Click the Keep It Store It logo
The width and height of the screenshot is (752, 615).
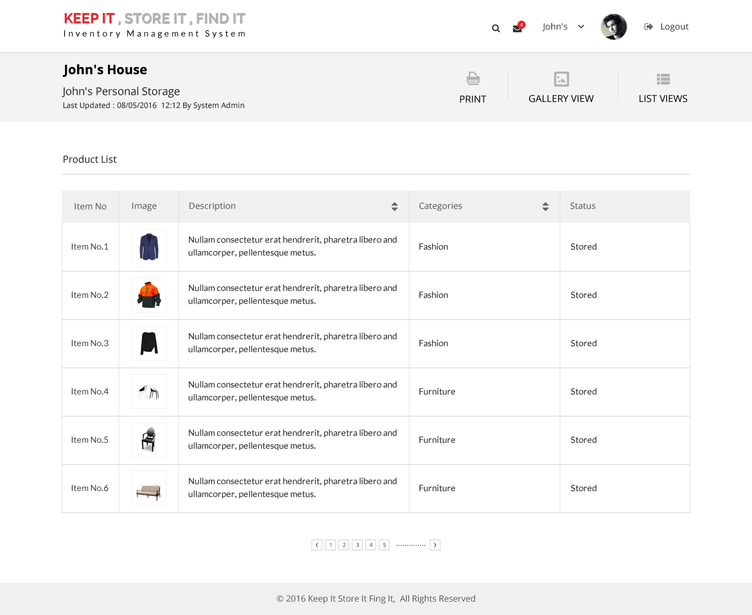coord(155,25)
